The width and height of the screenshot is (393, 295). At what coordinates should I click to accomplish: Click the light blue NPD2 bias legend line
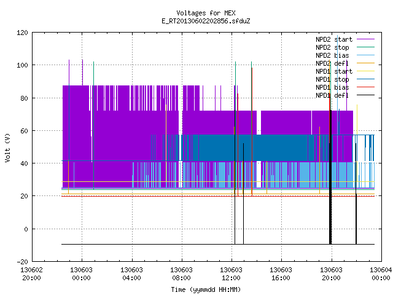coord(366,55)
